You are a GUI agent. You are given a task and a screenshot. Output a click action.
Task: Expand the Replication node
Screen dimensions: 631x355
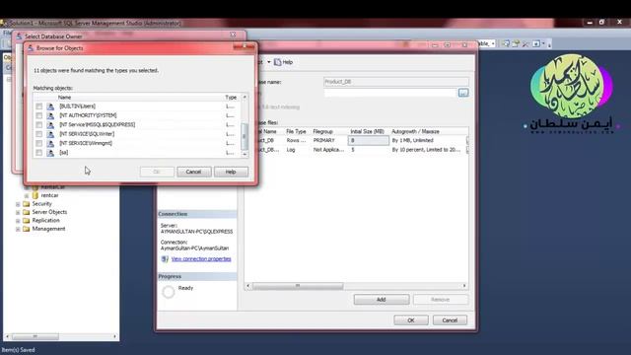pos(18,221)
